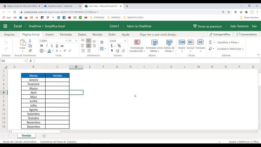This screenshot has width=261, height=147.
Task: Toggle bold (N) formatting
Action: pos(42,46)
